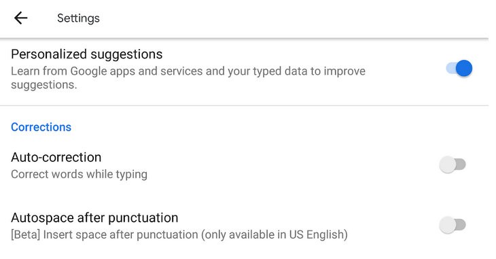Turn off the Personalized suggestions switch

point(459,68)
